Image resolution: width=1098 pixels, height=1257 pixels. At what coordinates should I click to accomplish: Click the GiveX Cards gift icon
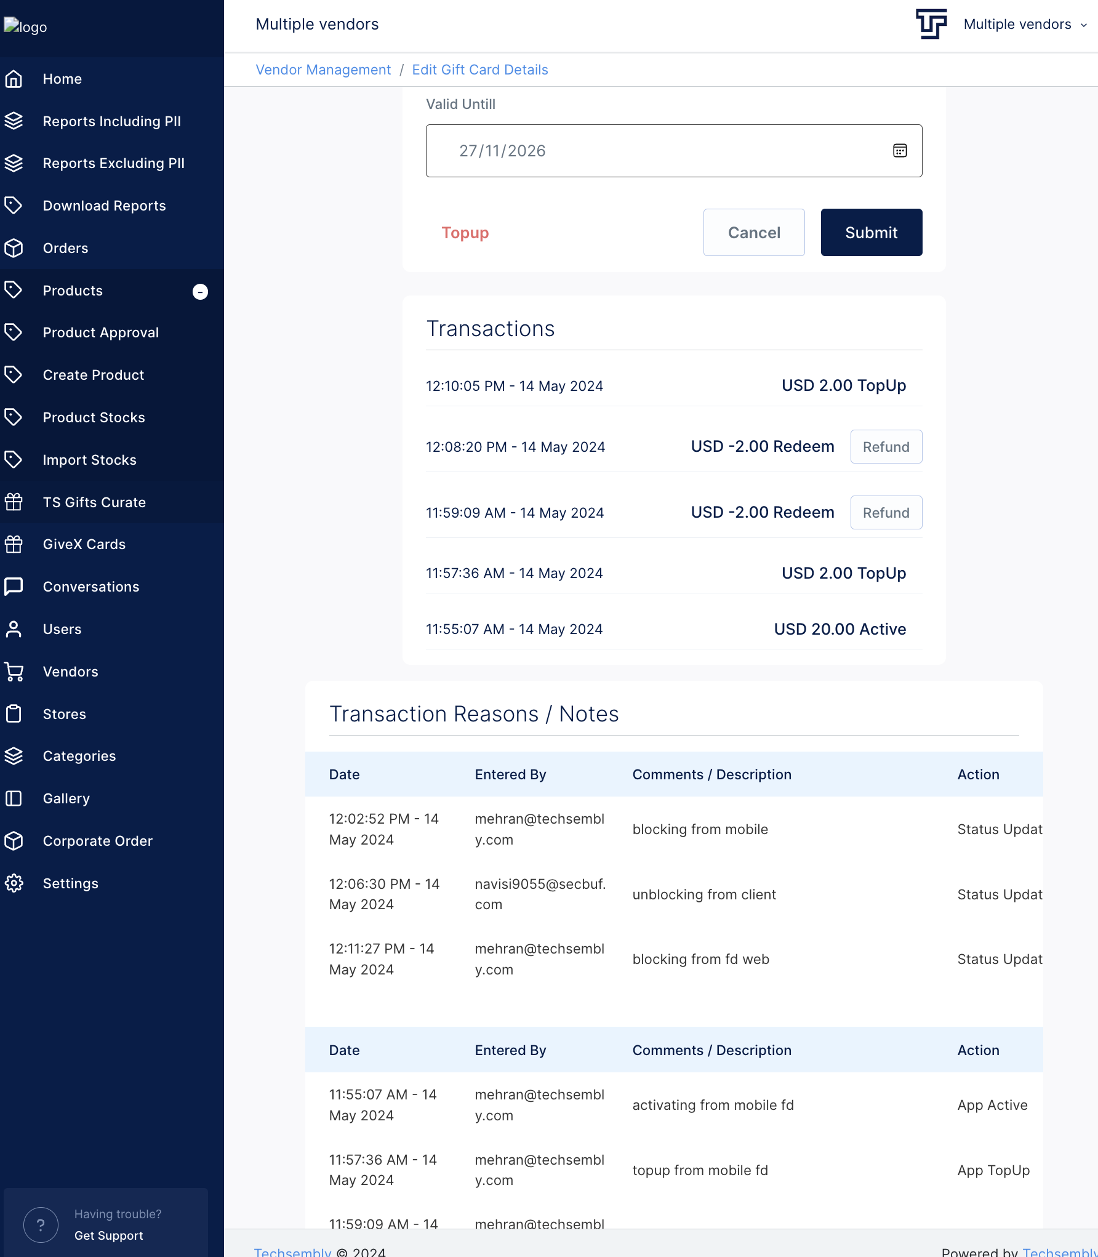point(14,544)
